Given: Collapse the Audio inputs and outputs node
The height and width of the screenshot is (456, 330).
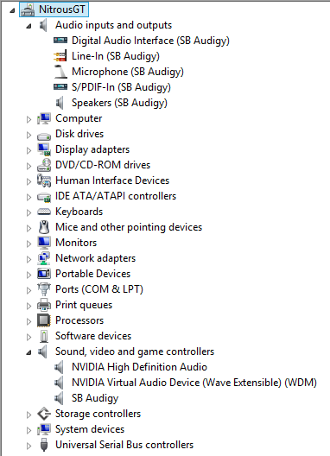Looking at the screenshot, I should point(29,26).
